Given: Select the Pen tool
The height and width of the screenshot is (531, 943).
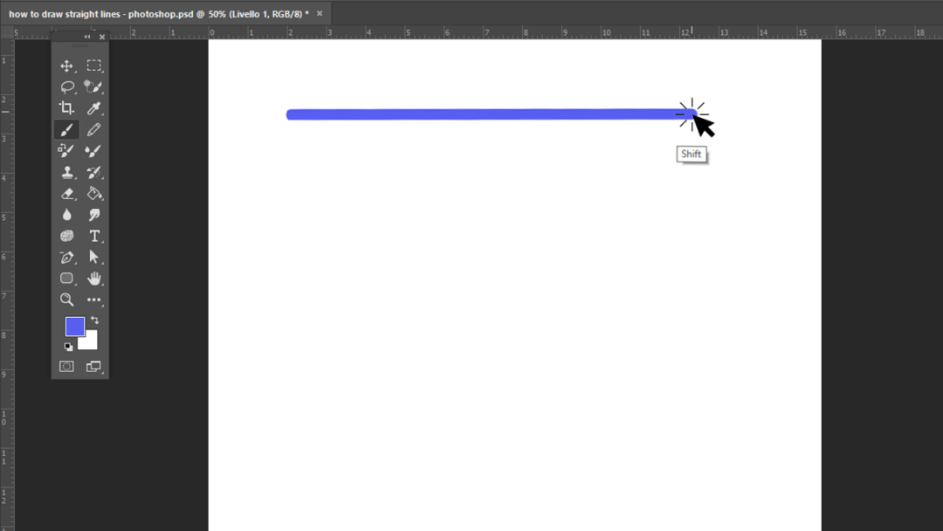Looking at the screenshot, I should click(67, 257).
